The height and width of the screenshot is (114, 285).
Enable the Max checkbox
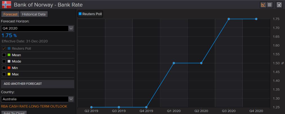point(4,74)
